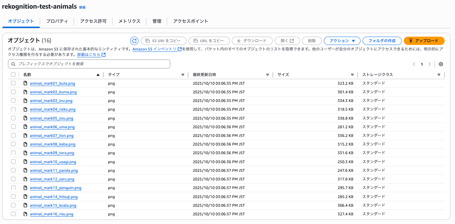This screenshot has width=455, height=224.
Task: Click the サイズ column sort arrow
Action: [x=352, y=75]
